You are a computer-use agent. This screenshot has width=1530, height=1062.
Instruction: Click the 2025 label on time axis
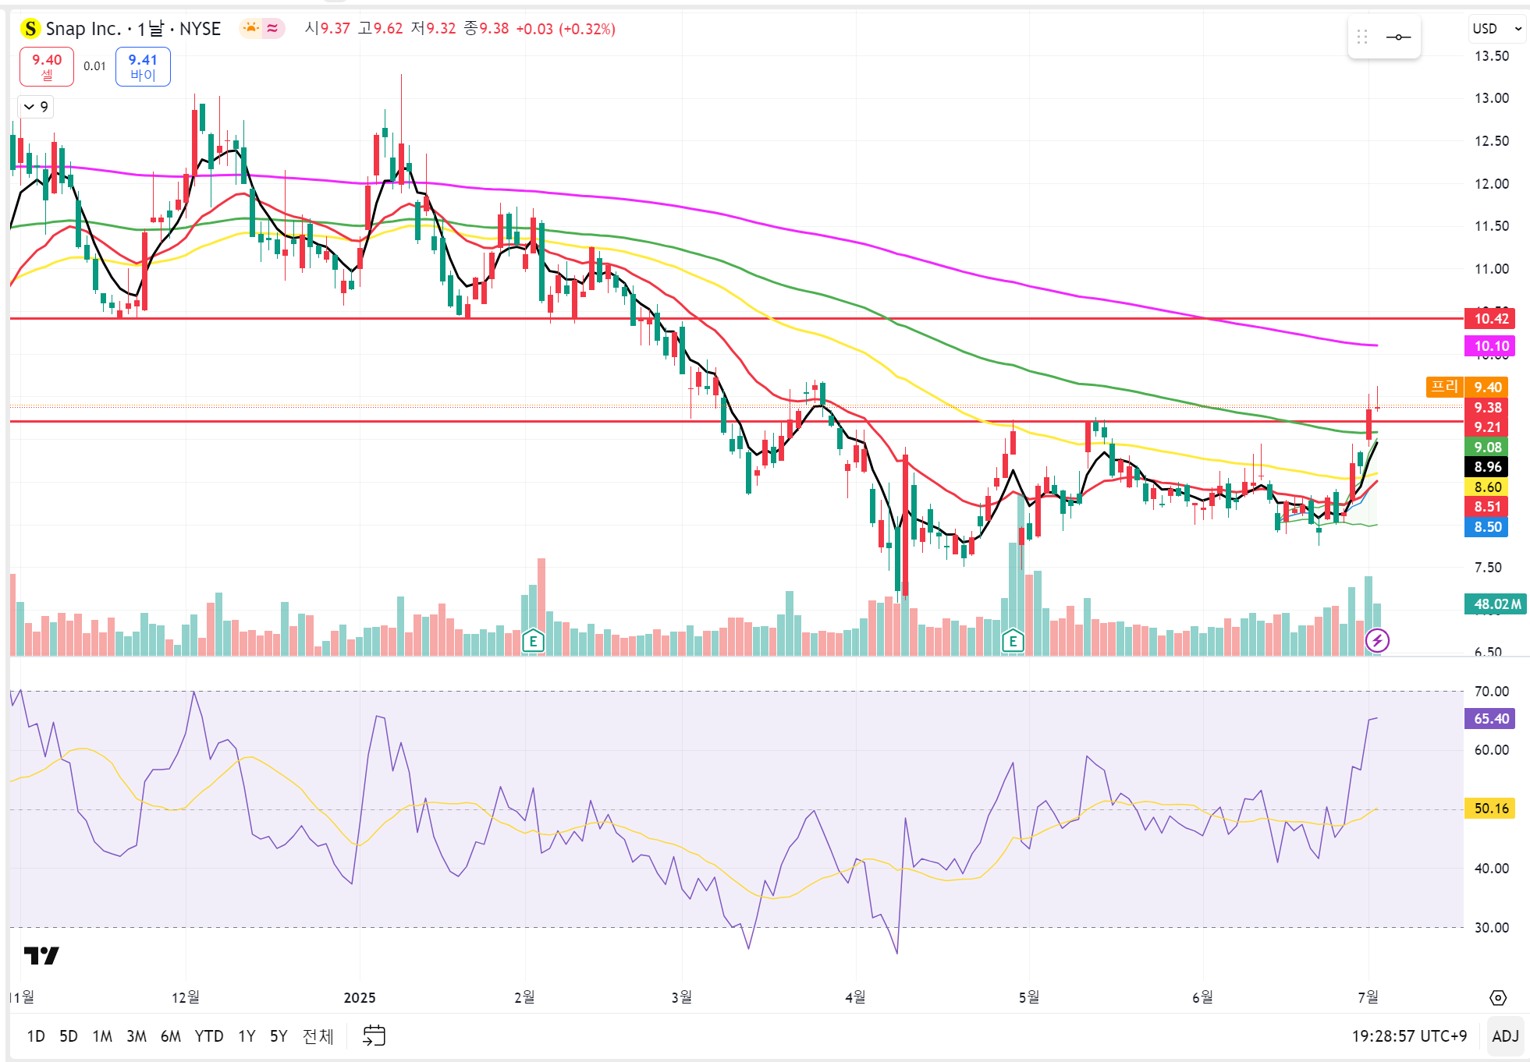(360, 997)
